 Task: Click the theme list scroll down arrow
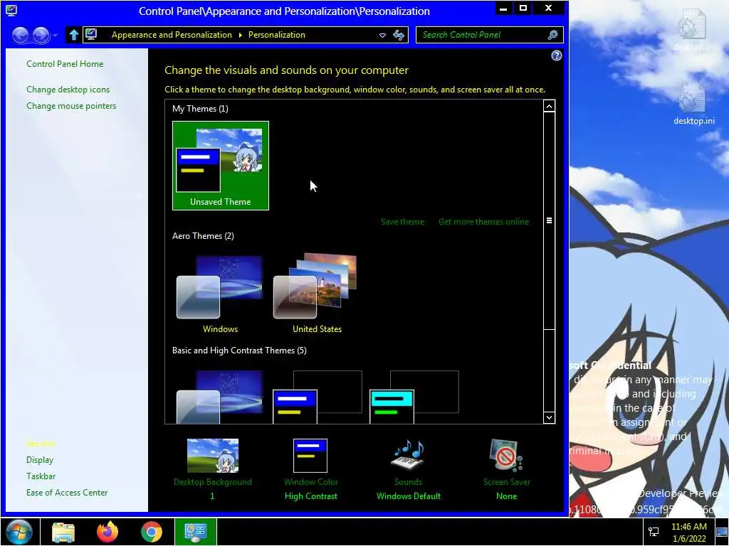tap(549, 417)
